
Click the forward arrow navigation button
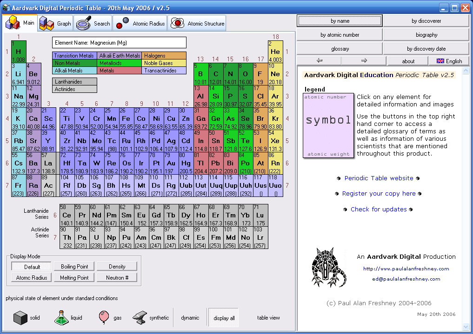pyautogui.click(x=364, y=61)
